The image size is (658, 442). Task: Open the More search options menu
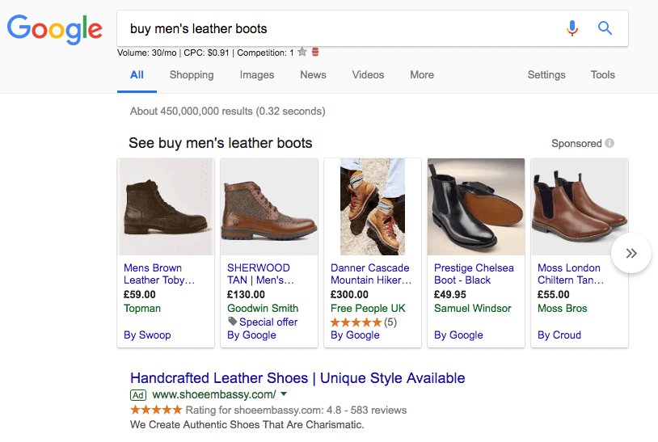click(421, 74)
